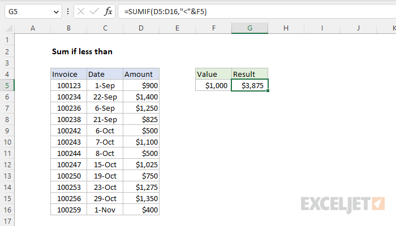Select row 5 header
The height and width of the screenshot is (226, 396).
tap(7, 85)
